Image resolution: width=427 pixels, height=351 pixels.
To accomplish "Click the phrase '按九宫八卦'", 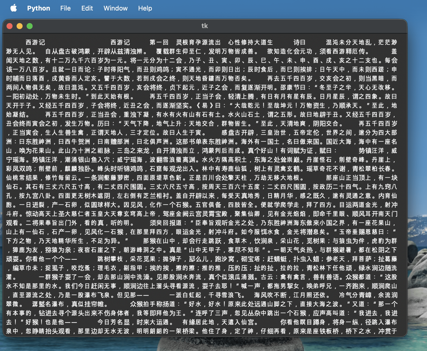I will coord(35,196).
